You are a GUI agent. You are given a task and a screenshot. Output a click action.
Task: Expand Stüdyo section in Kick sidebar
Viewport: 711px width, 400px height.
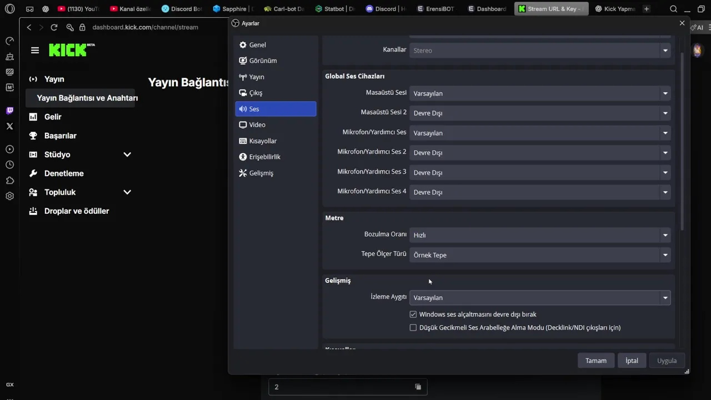pyautogui.click(x=127, y=154)
